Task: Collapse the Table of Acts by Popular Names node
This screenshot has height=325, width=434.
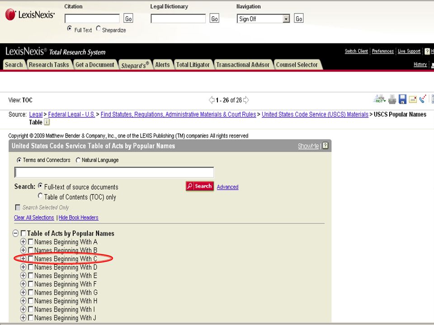Action: 15,233
